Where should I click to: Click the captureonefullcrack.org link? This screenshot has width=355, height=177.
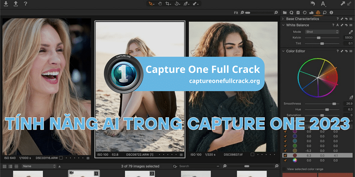(x=225, y=81)
